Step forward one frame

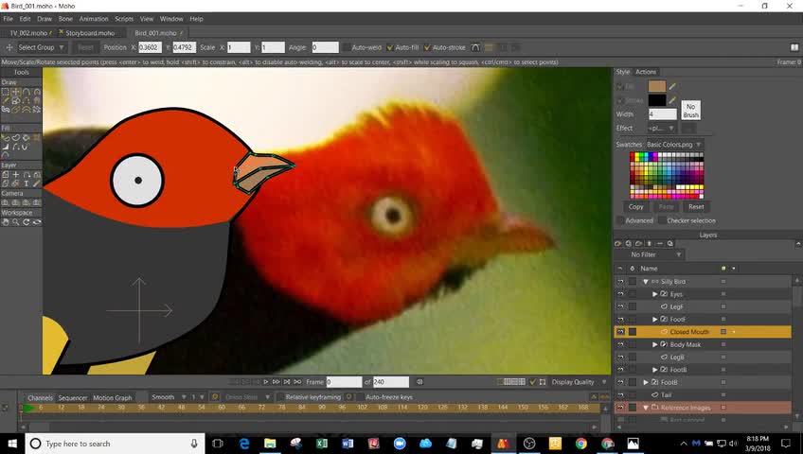tap(277, 382)
